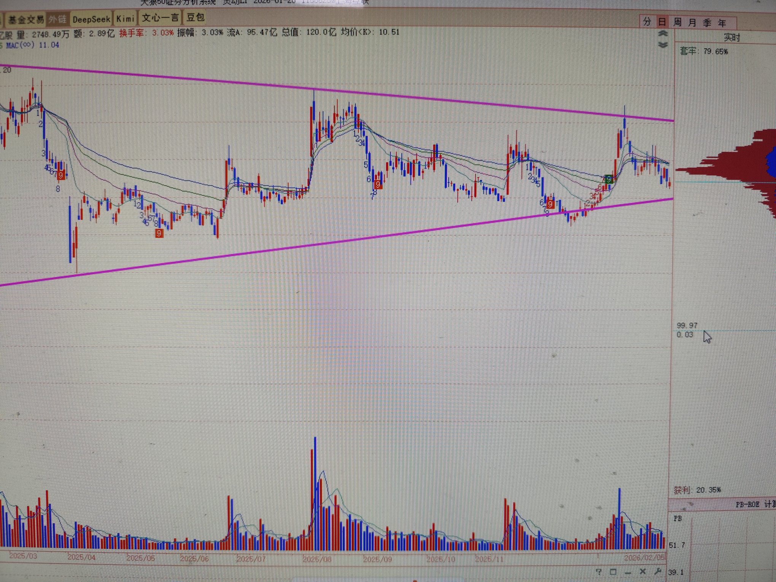This screenshot has width=776, height=582.
Task: Open the DeepSeek tab
Action: [91, 19]
